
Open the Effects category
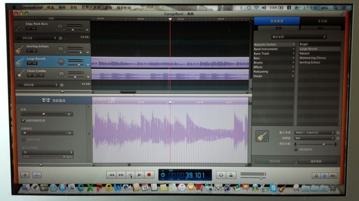pos(274,67)
